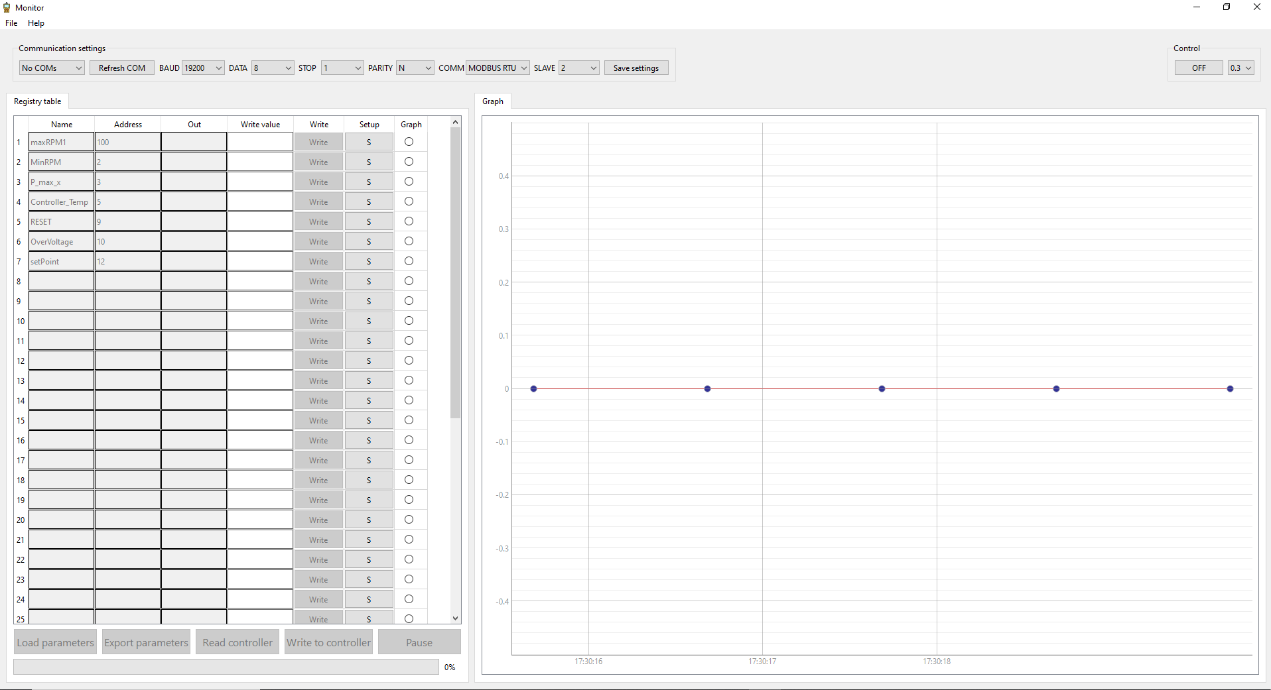Click the scroll-down arrow of registry table
This screenshot has height=690, width=1271.
[455, 618]
